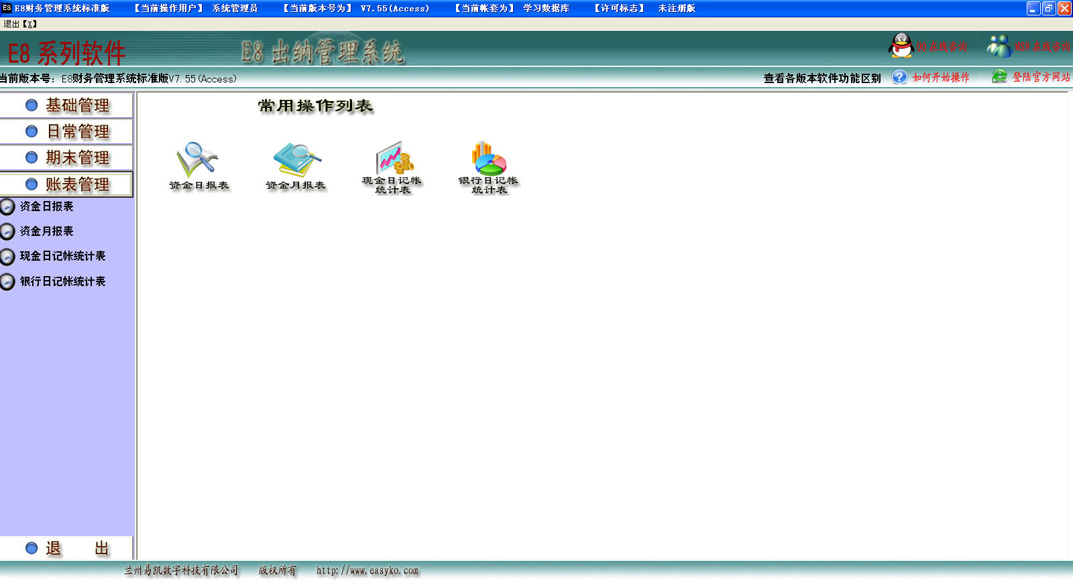
Task: Open 银行日记帐统计表 pie chart icon
Action: point(489,157)
